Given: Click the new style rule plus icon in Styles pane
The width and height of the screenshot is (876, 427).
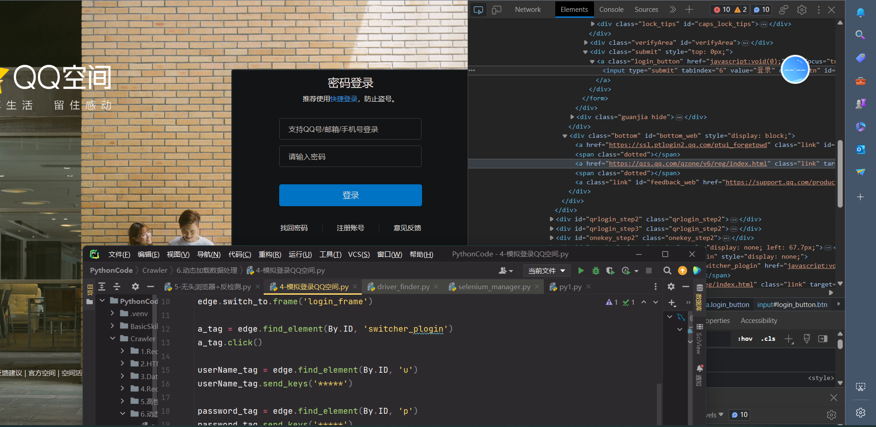Looking at the screenshot, I should pos(789,338).
